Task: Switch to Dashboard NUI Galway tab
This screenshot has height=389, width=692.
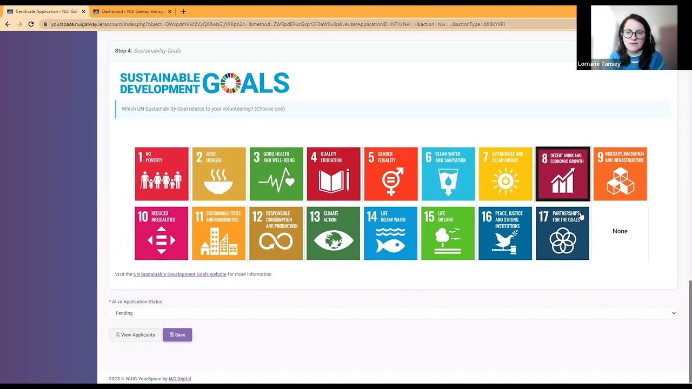Action: click(132, 11)
